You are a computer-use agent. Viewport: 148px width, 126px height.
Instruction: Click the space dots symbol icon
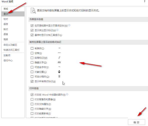point(59,53)
